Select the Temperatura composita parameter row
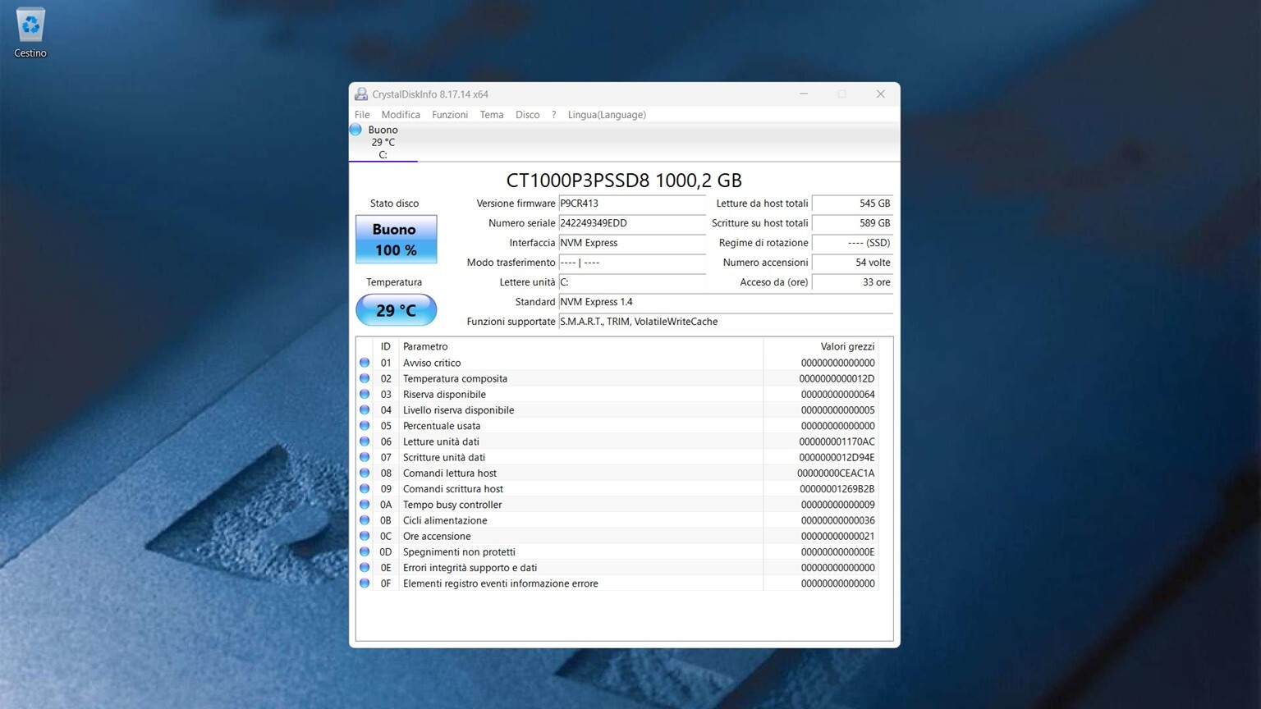This screenshot has height=709, width=1261. pyautogui.click(x=618, y=378)
